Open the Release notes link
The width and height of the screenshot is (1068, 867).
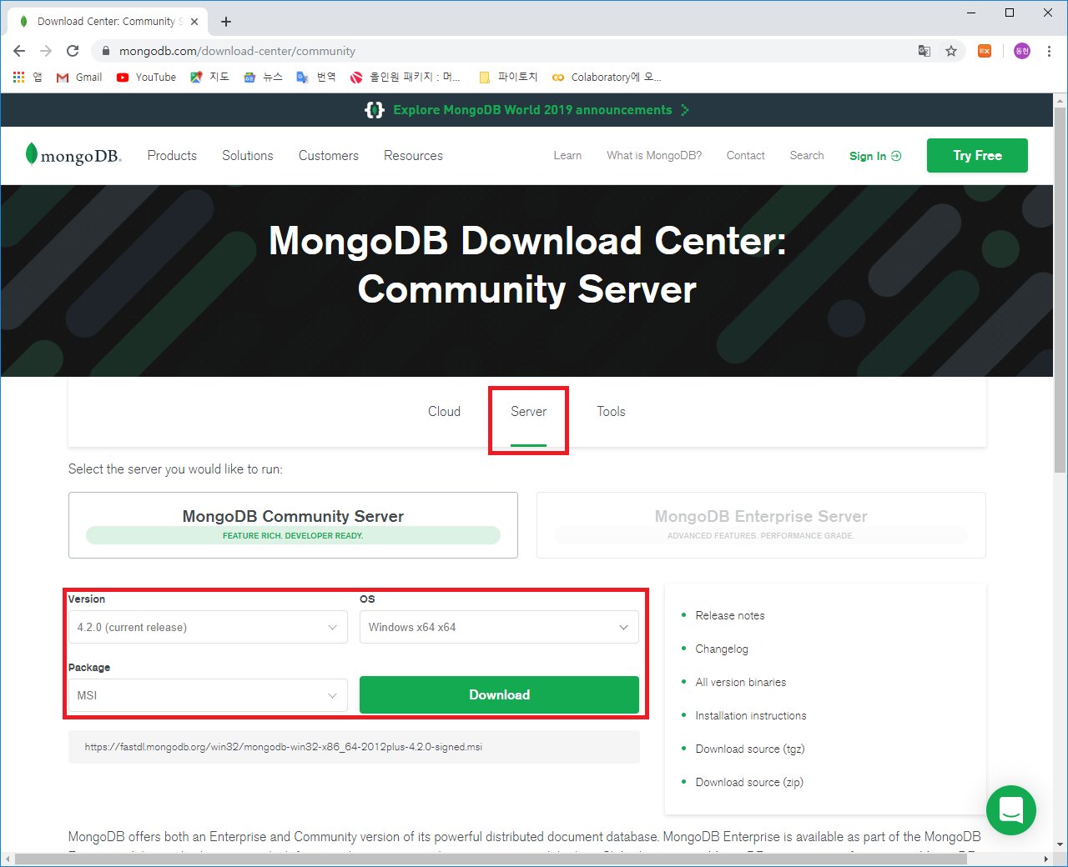pos(730,615)
